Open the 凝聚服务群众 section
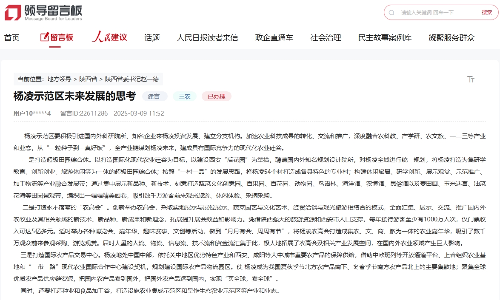This screenshot has width=500, height=300. 451,37
